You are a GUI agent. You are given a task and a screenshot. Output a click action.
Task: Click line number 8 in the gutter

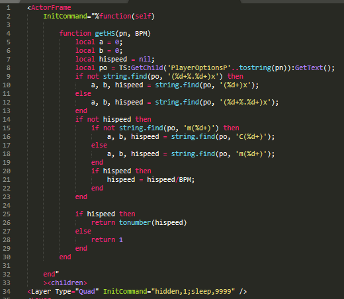pyautogui.click(x=9, y=68)
